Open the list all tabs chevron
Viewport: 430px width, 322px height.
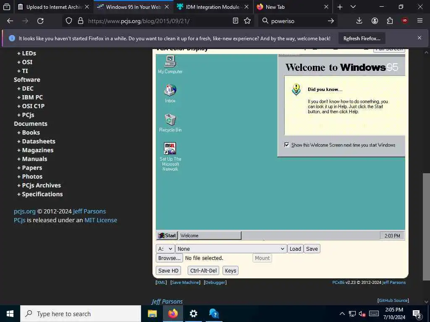[x=353, y=7]
